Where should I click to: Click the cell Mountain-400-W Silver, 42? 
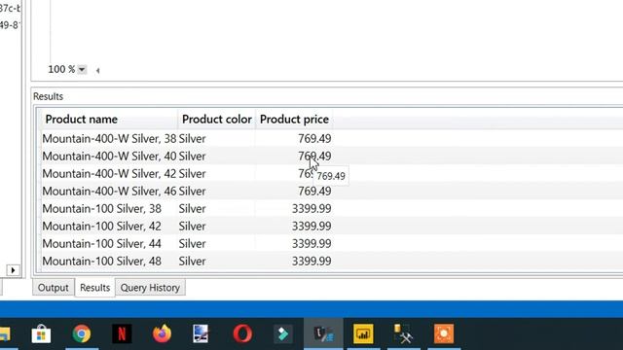[109, 173]
